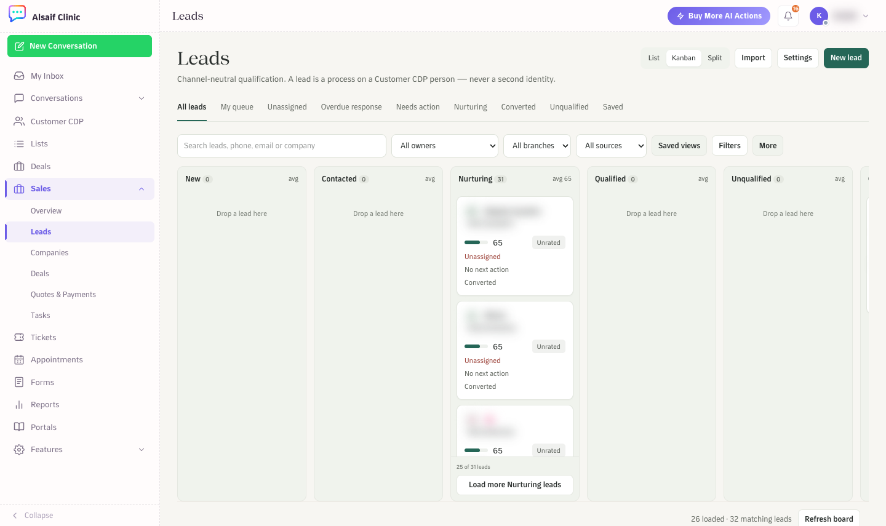Click the Refresh board button
Image resolution: width=886 pixels, height=526 pixels.
[829, 519]
